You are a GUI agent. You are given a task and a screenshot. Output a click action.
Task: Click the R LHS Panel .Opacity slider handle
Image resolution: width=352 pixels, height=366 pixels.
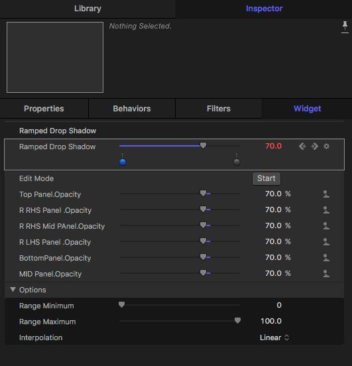tap(203, 241)
